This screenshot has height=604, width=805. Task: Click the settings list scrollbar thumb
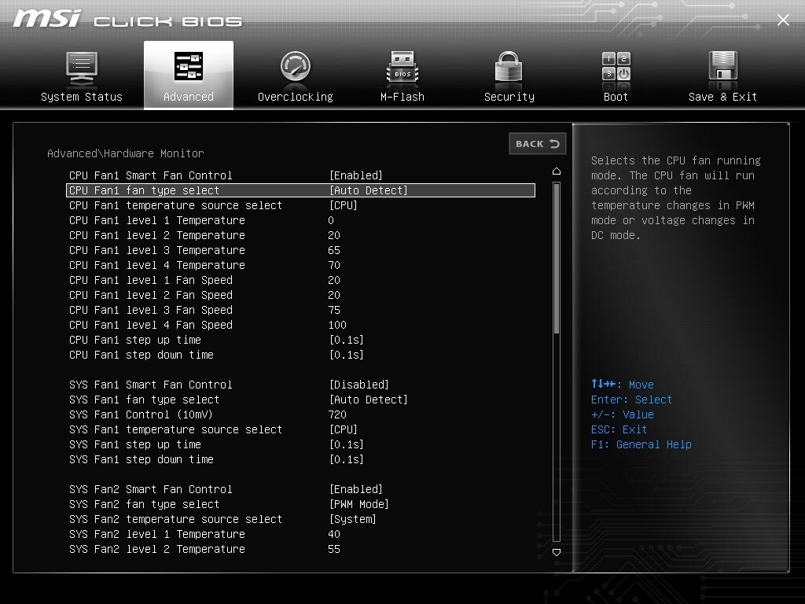click(x=557, y=259)
